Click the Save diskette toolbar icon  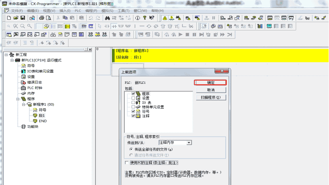23,18
